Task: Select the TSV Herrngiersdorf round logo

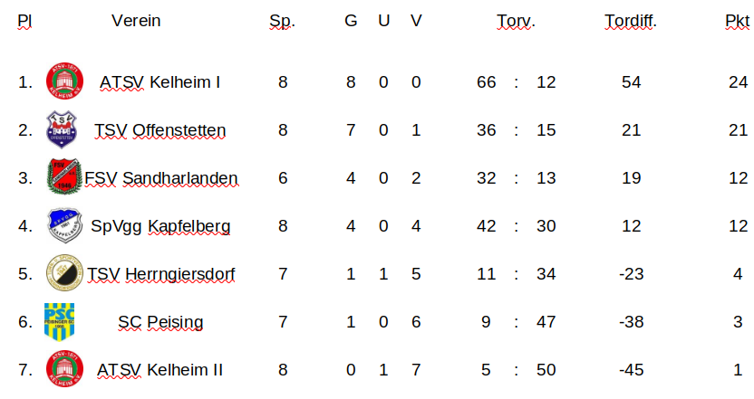Action: point(63,273)
